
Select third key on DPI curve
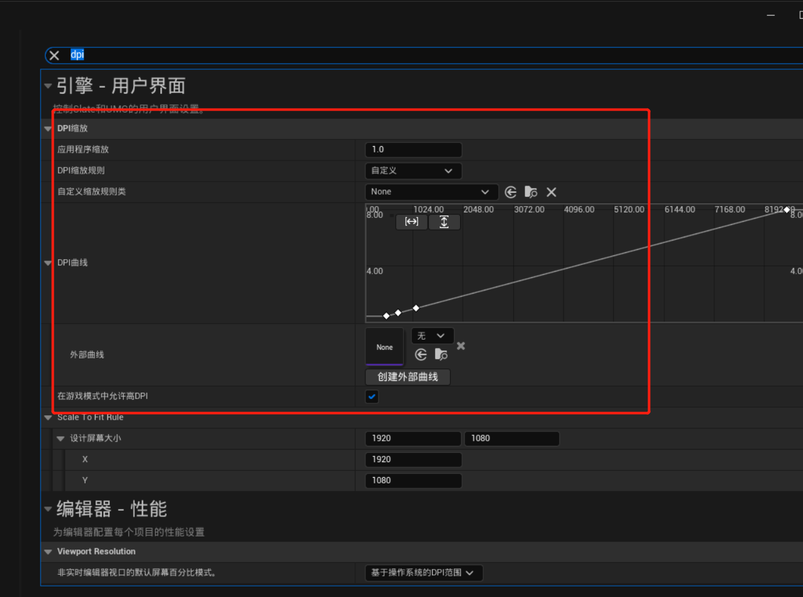tap(416, 308)
